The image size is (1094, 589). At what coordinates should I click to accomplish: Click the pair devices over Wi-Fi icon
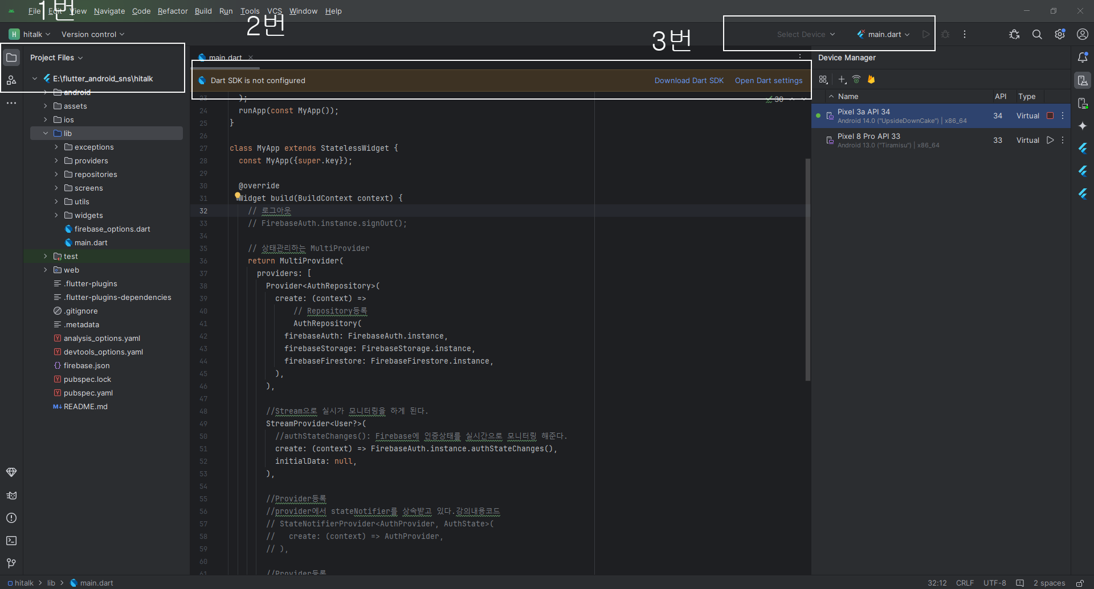click(856, 80)
